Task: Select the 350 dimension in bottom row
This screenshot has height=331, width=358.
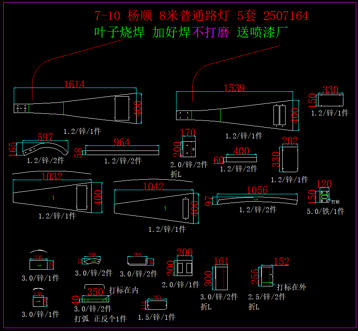Action: (x=95, y=292)
